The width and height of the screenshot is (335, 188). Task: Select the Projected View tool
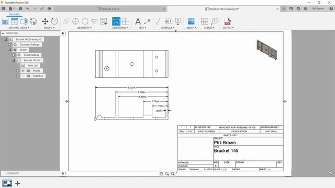[x=15, y=21]
